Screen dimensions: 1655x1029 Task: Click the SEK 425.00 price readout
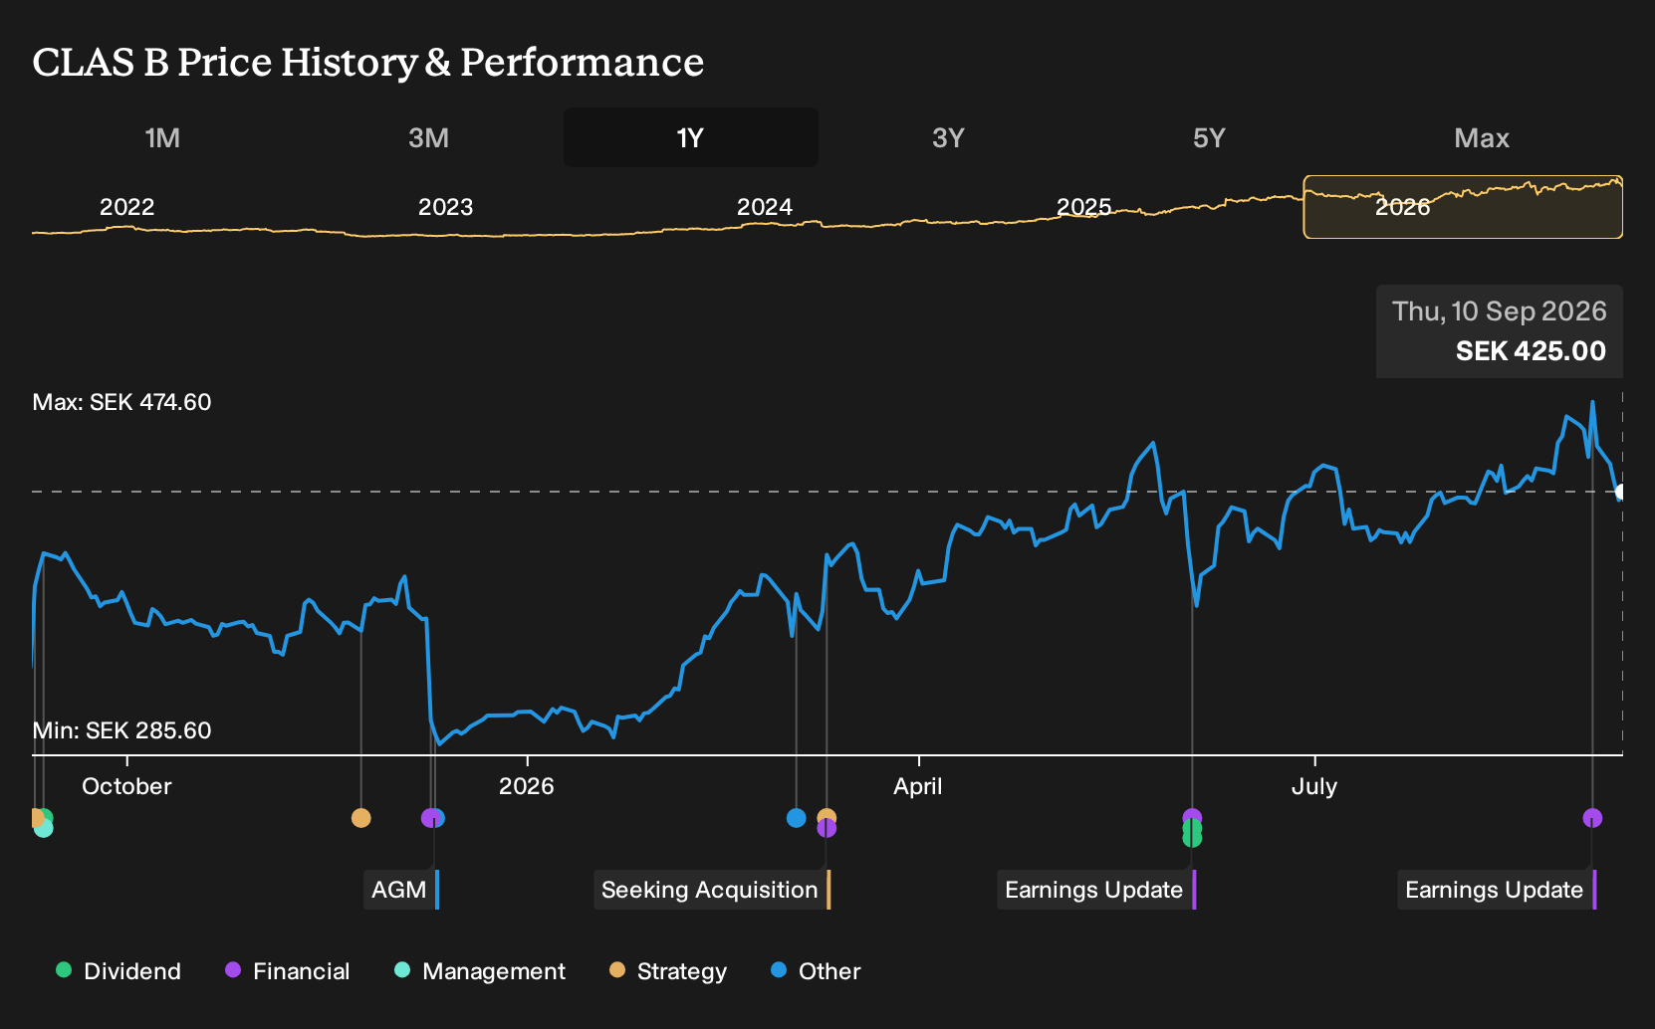[1531, 351]
